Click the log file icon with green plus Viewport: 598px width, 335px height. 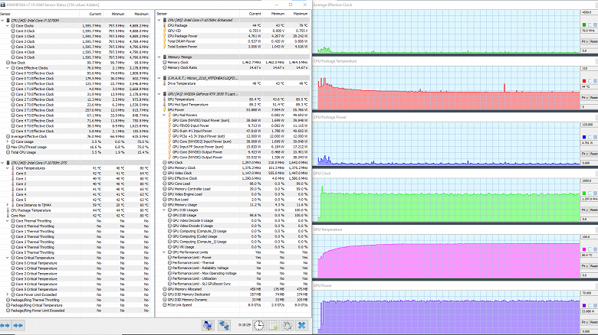pos(274,326)
